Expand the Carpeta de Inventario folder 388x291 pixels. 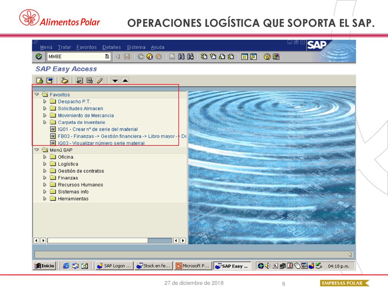click(45, 122)
